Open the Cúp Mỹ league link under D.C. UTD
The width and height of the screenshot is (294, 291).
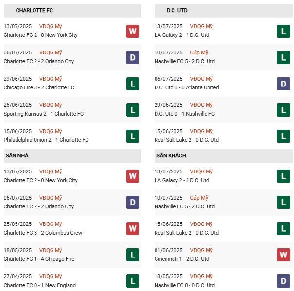(x=199, y=52)
